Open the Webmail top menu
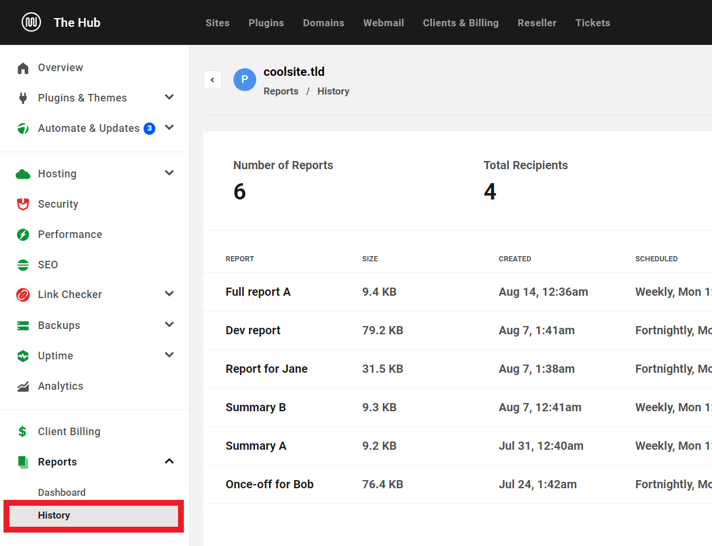Screen dimensions: 712x546 tap(383, 23)
